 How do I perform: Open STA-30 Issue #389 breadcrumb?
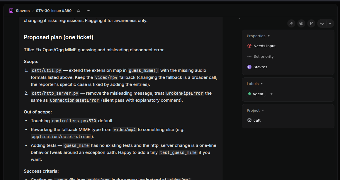[54, 11]
